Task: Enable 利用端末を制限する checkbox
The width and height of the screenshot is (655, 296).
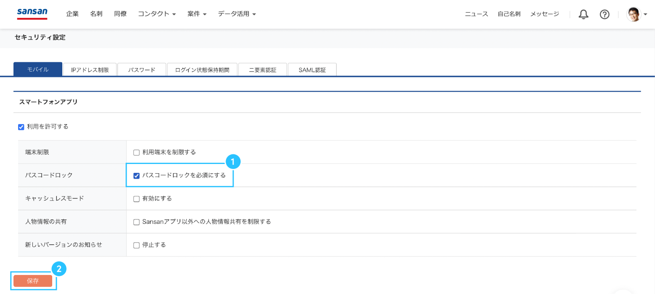Action: click(136, 152)
